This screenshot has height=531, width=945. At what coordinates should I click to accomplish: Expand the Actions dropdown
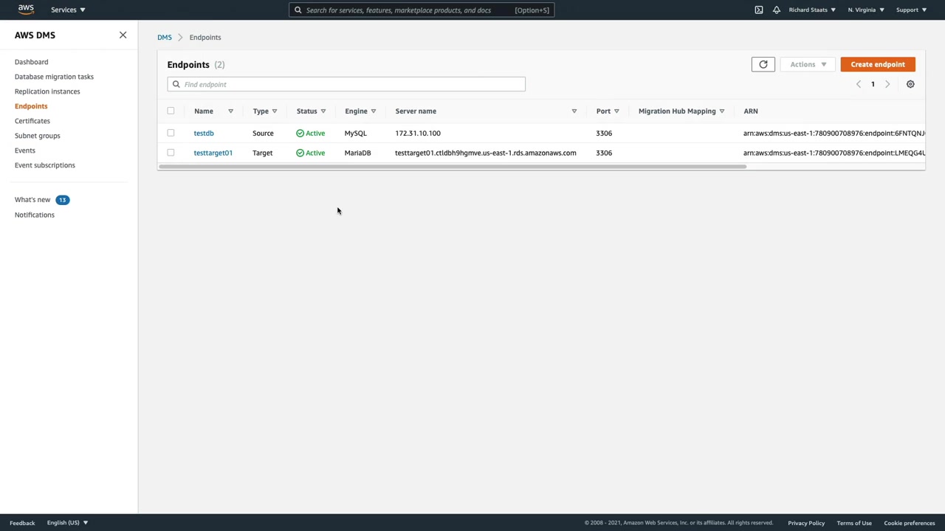click(x=808, y=64)
